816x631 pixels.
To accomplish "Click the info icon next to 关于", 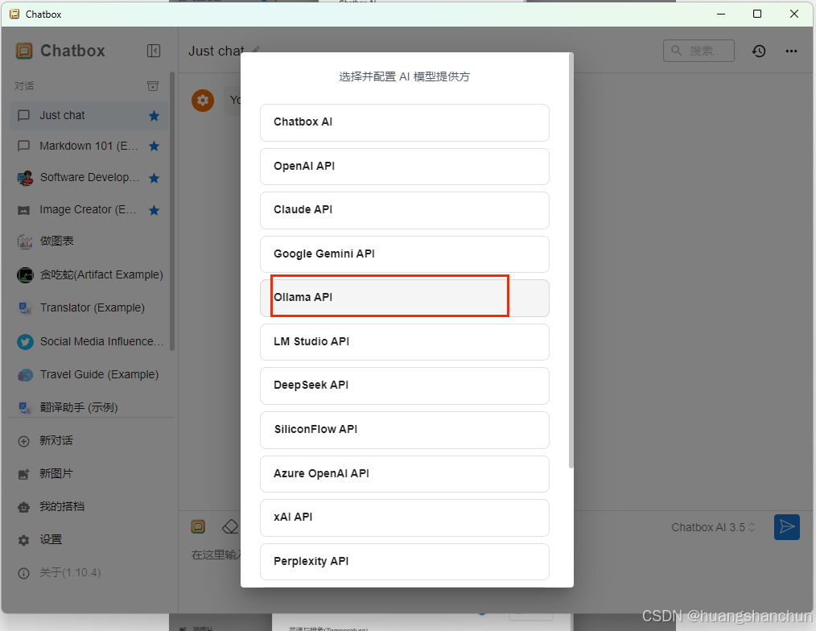I will (x=24, y=573).
